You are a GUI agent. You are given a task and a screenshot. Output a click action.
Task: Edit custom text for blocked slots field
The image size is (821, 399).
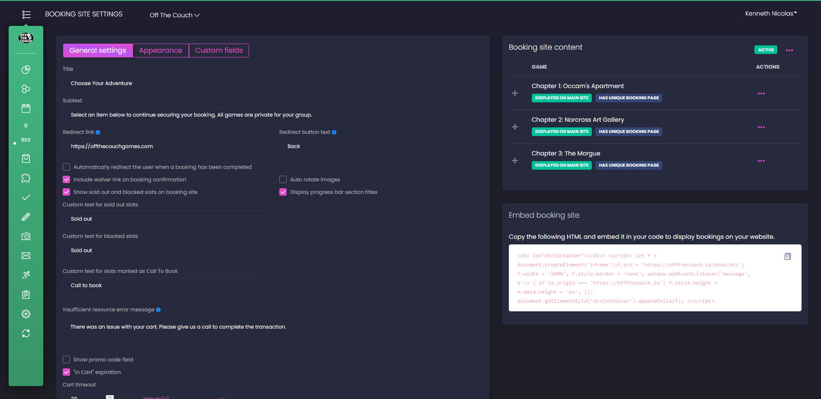tap(164, 250)
